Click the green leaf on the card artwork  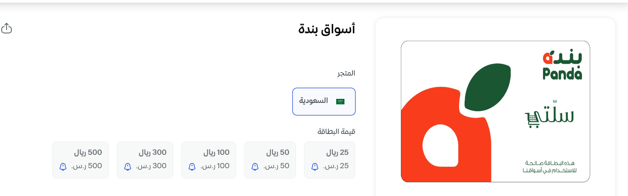(x=488, y=87)
